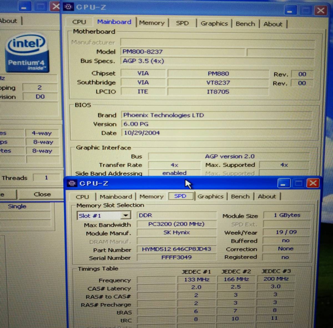The image size is (333, 328).
Task: Click the JEDEC #2 CAS# Latency 2.5
Action: click(236, 287)
